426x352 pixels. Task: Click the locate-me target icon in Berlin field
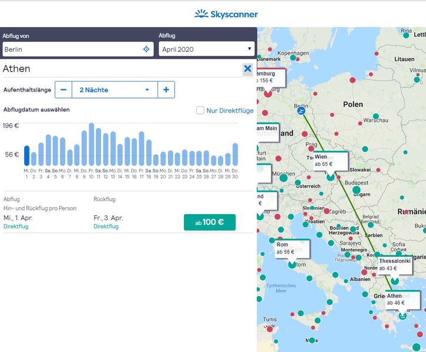146,49
